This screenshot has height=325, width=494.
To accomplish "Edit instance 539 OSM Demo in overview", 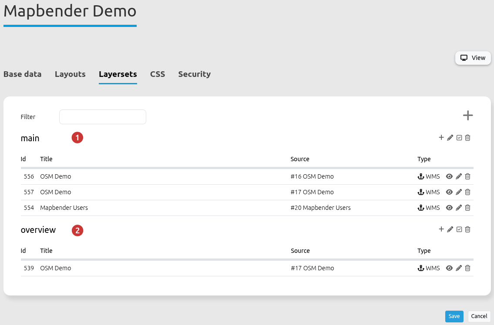I will point(459,268).
